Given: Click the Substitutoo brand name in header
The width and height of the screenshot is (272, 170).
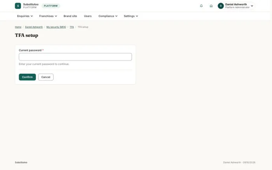Looking at the screenshot, I should point(31,4).
